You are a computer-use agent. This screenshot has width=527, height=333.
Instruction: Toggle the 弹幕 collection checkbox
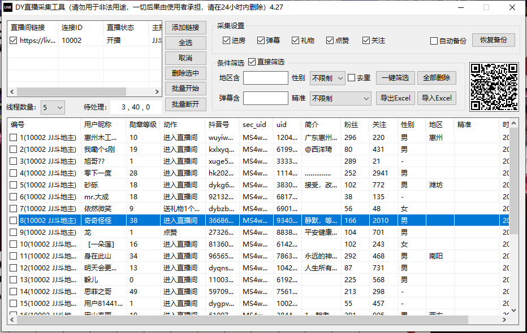(x=261, y=41)
